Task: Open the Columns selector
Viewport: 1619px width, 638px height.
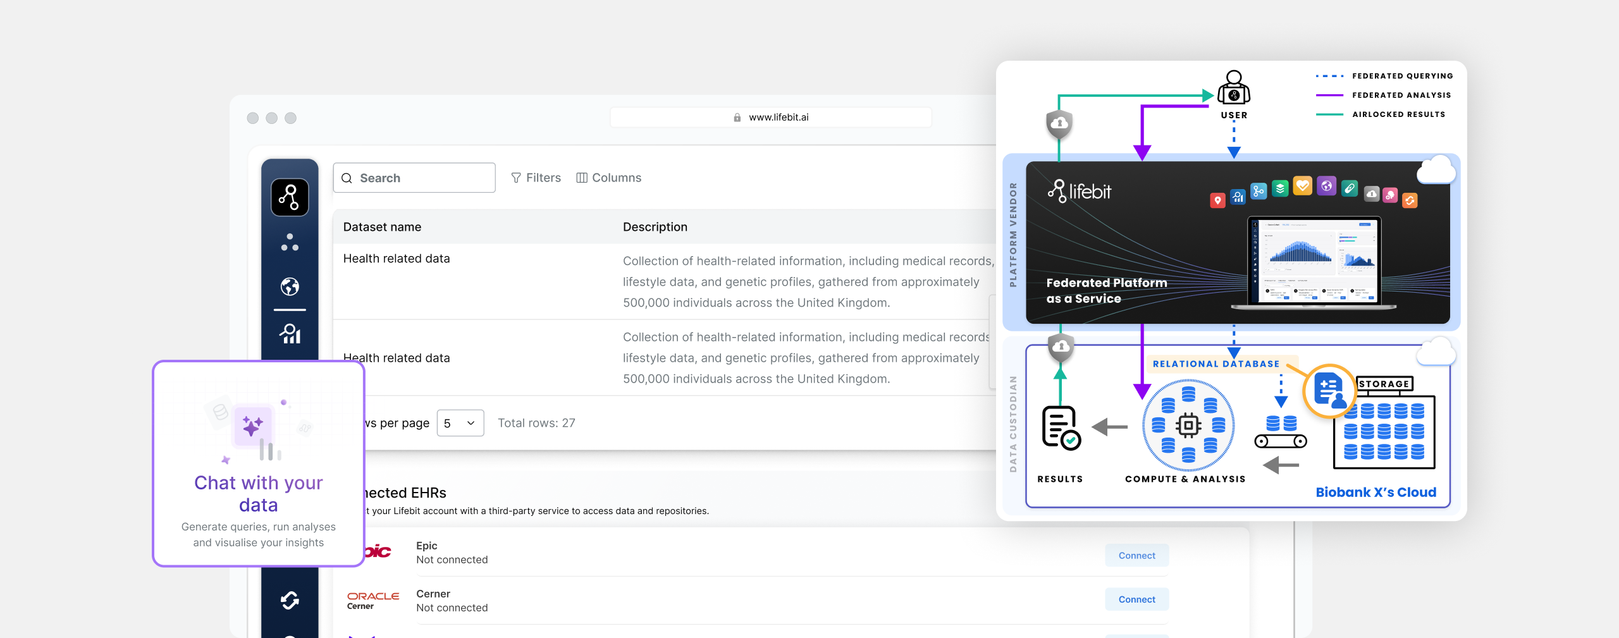Action: coord(608,178)
